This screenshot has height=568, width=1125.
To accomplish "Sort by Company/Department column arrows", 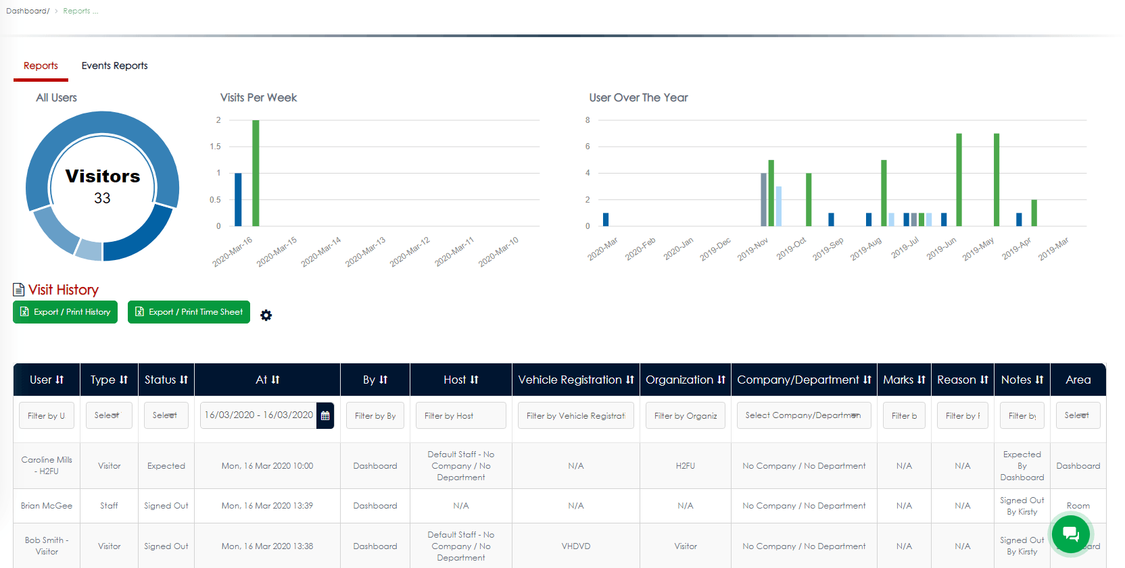I will [x=867, y=380].
